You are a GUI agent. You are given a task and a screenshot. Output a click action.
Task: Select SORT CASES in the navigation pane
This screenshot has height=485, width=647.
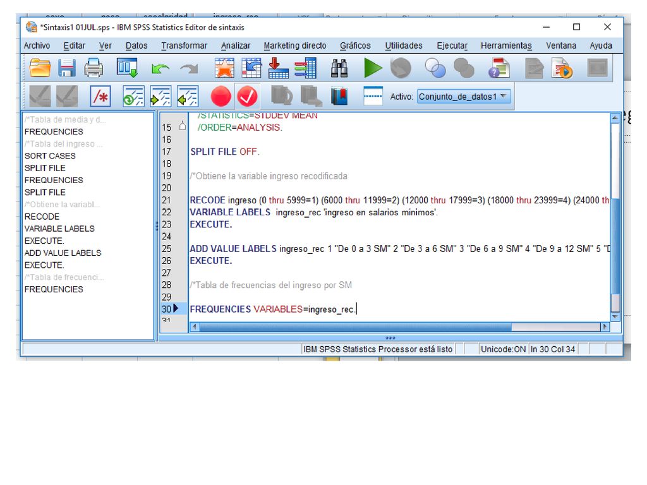50,156
